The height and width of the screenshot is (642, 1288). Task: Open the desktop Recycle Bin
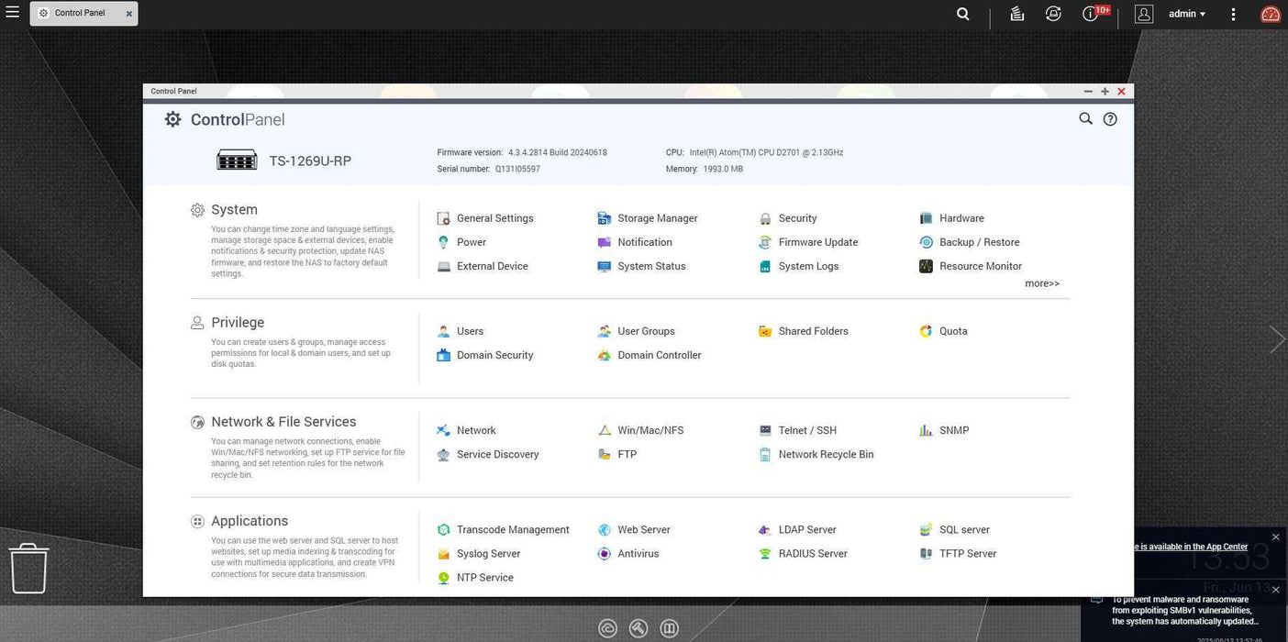(28, 568)
